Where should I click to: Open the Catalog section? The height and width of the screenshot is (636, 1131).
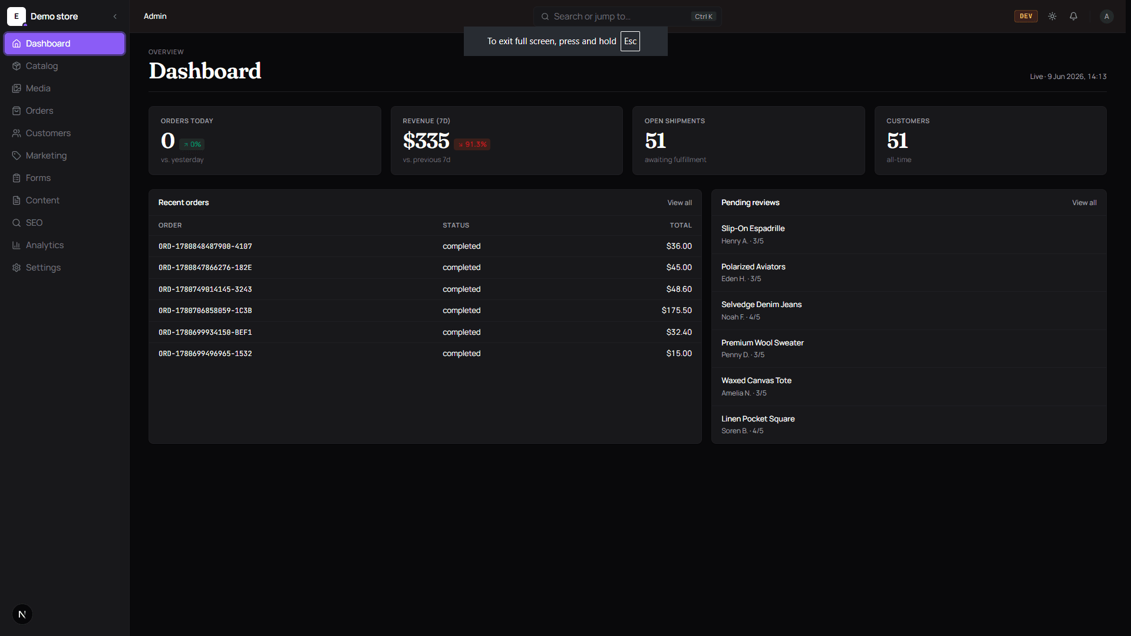click(x=65, y=66)
